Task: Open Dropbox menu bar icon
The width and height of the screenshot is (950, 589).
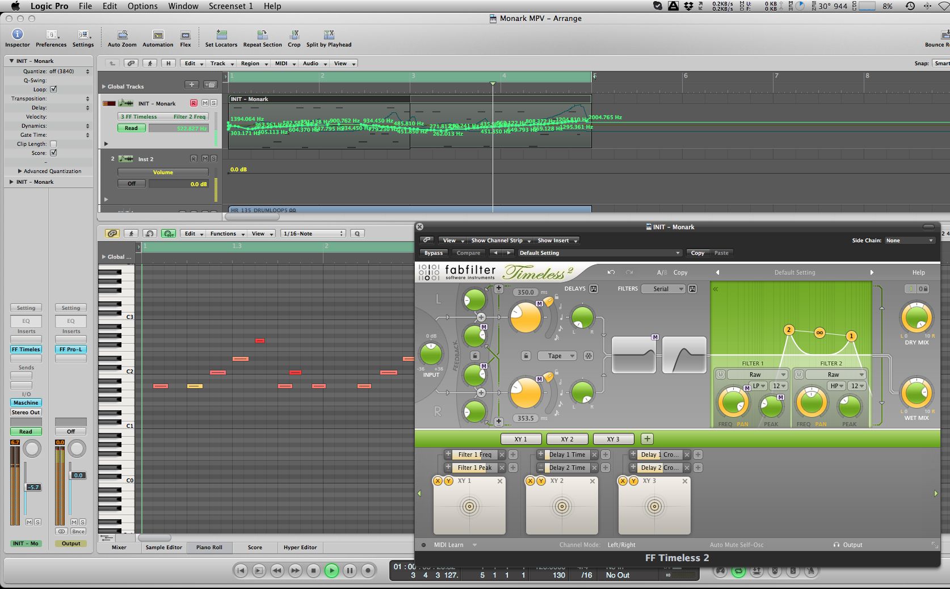Action: pyautogui.click(x=688, y=6)
